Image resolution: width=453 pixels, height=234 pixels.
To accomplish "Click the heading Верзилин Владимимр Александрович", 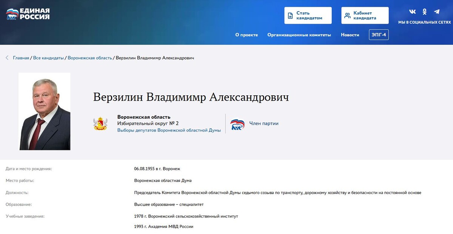I will coord(191,97).
